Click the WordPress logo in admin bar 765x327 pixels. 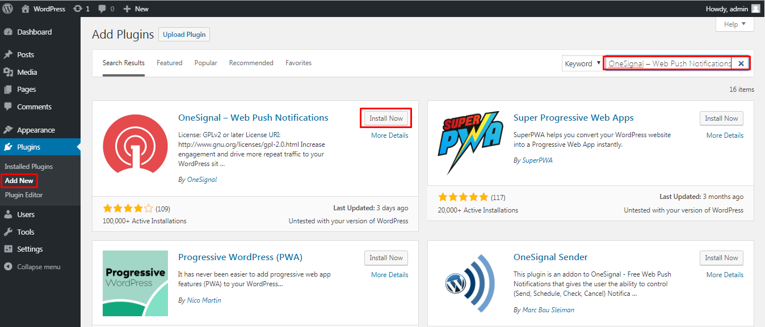pos(8,9)
